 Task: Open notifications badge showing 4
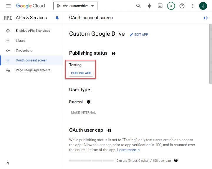pos(171,6)
